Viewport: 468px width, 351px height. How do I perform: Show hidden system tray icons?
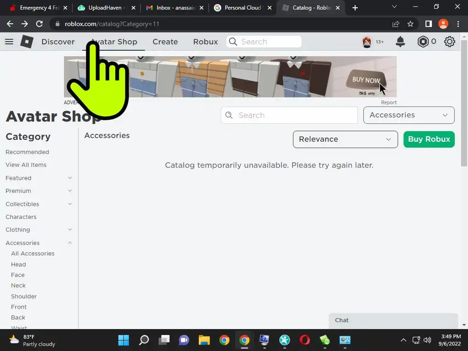point(403,340)
